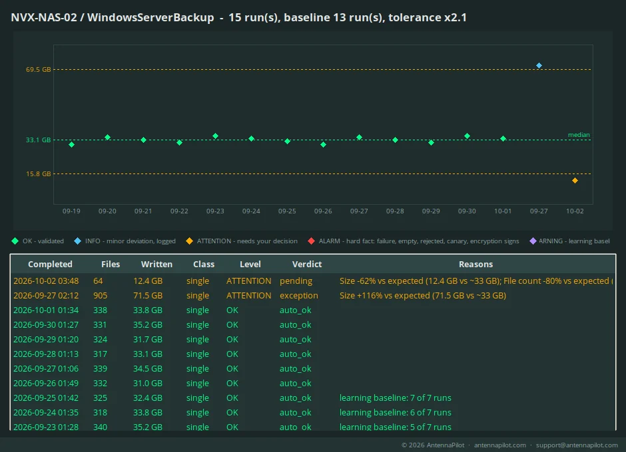Click the 'OK - validated' legend label
This screenshot has width=626, height=452.
[43, 241]
